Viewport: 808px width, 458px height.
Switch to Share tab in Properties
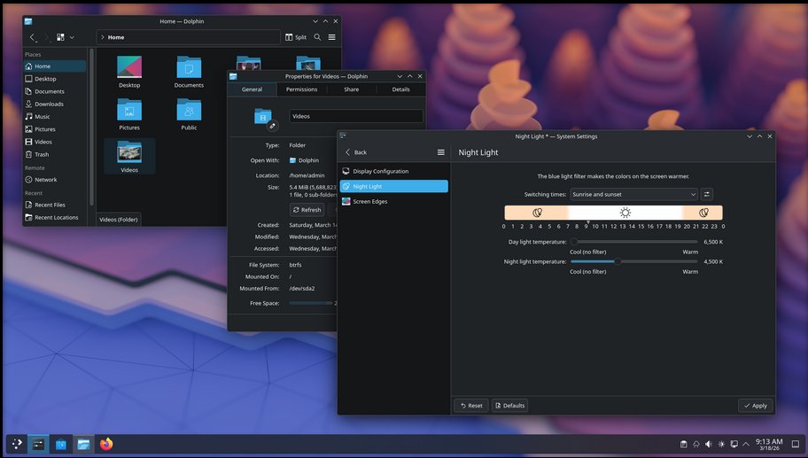352,89
